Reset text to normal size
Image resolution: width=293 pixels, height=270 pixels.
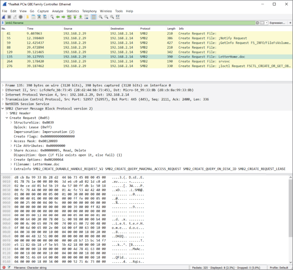click(112, 17)
